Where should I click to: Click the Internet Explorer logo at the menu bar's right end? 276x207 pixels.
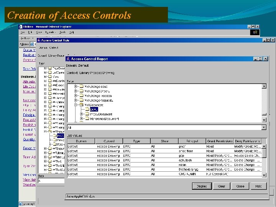(x=255, y=32)
